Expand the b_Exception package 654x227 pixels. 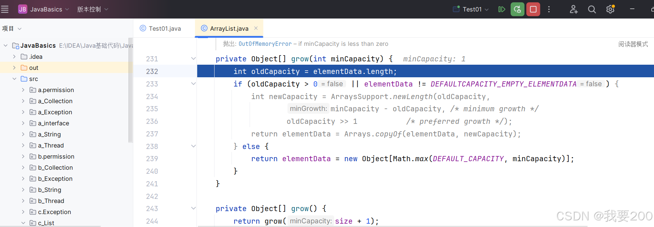pyautogui.click(x=23, y=179)
